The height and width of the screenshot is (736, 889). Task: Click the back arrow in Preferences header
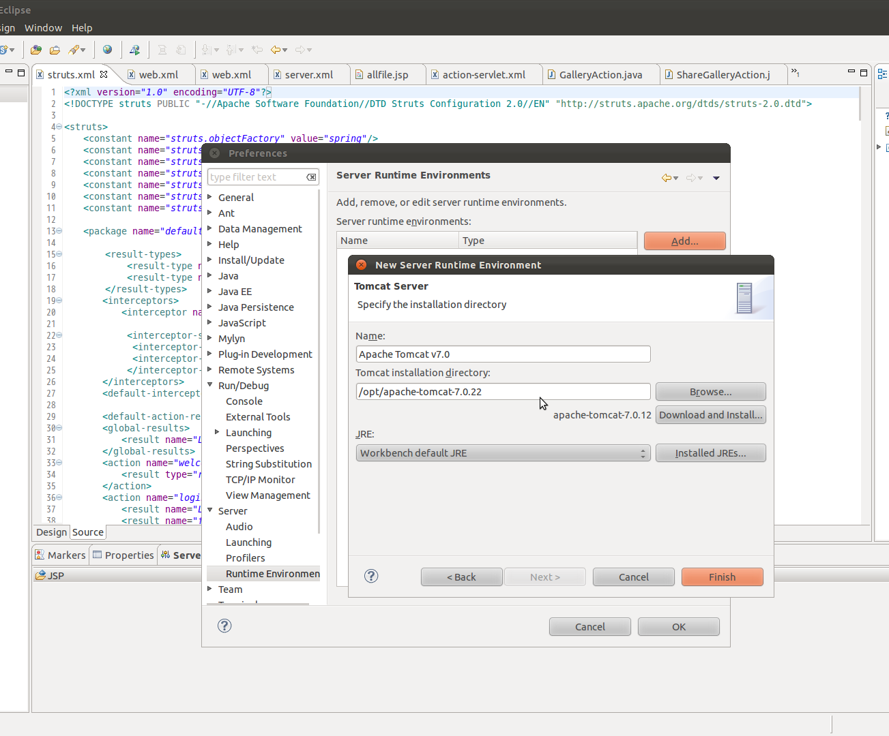[666, 178]
